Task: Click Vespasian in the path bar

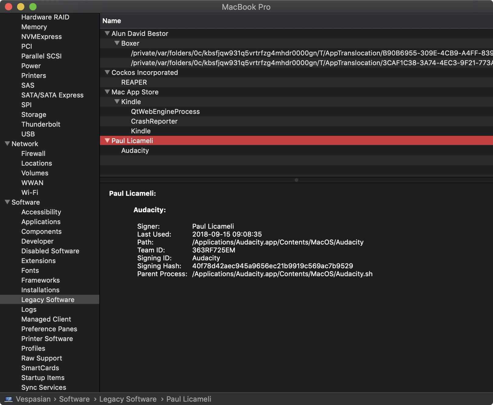Action: [x=33, y=399]
